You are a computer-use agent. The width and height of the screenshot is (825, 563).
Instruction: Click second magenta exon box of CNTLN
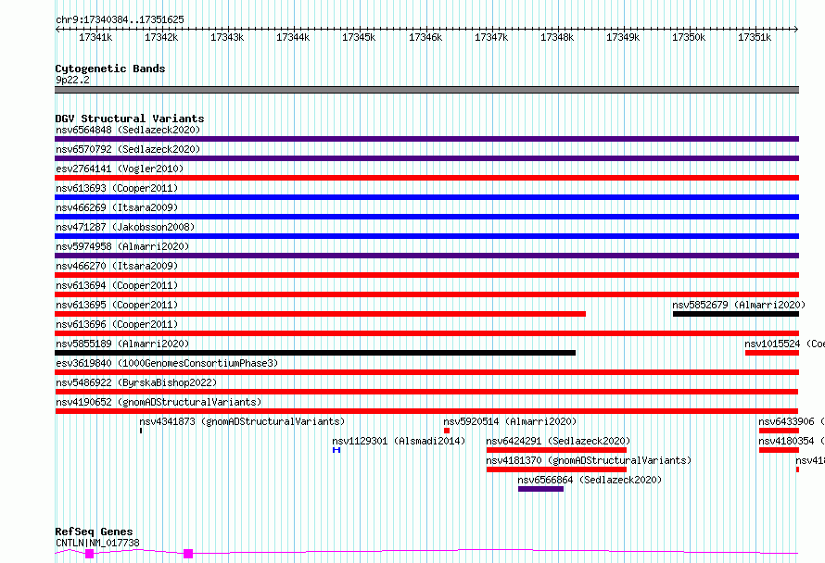tap(188, 554)
